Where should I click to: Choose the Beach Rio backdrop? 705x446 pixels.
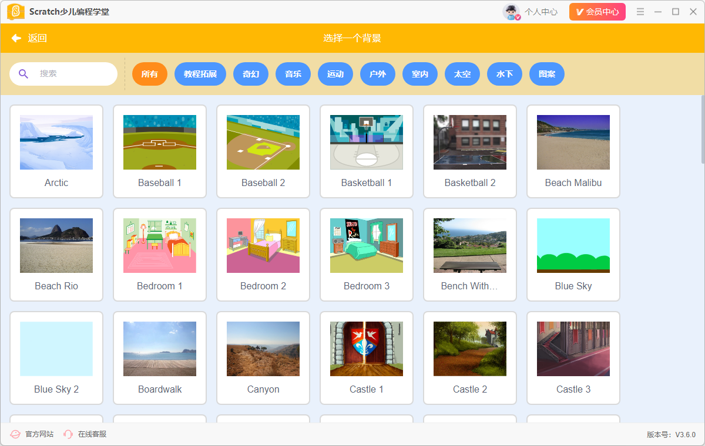tap(56, 255)
